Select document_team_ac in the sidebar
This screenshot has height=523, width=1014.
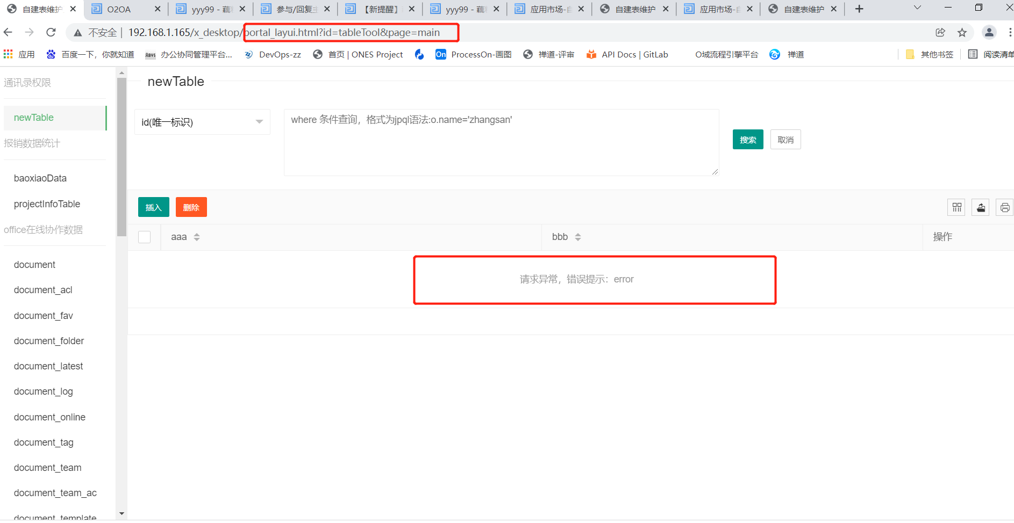55,493
